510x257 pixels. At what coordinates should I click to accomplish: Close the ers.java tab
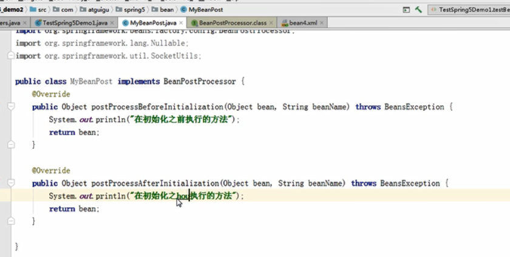tap(25, 23)
